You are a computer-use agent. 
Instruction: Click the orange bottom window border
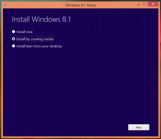81,137
